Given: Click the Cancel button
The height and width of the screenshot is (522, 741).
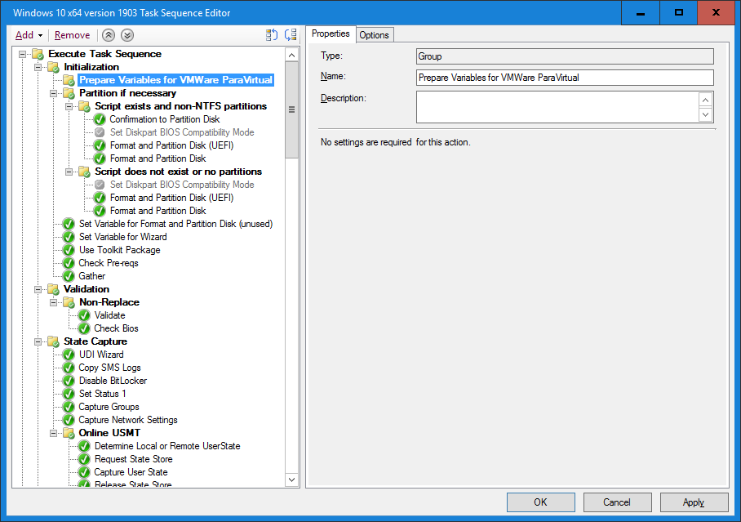Looking at the screenshot, I should tap(617, 502).
